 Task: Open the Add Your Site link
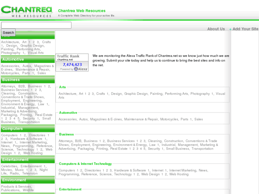point(245,29)
